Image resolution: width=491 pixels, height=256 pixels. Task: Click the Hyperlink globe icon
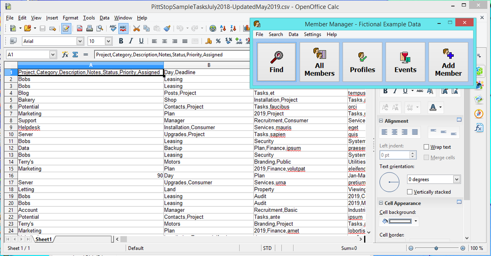(213, 28)
